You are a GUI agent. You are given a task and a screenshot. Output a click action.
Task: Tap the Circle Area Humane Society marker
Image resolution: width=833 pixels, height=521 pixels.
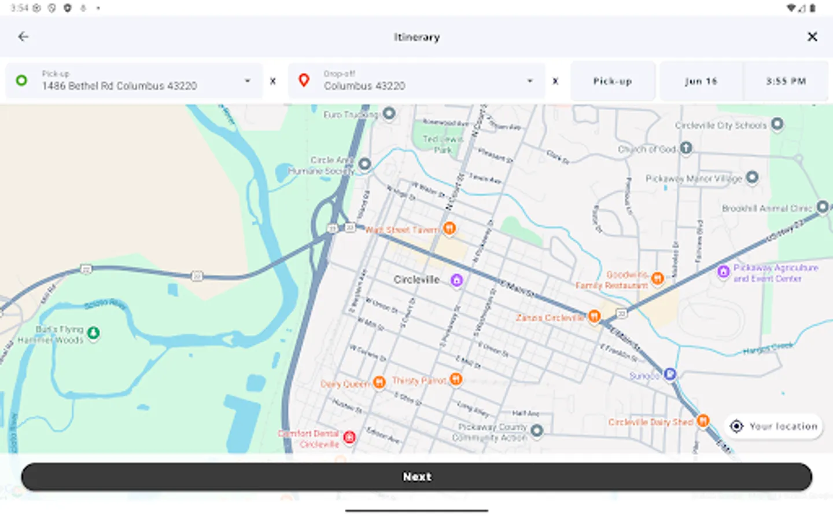pos(364,164)
